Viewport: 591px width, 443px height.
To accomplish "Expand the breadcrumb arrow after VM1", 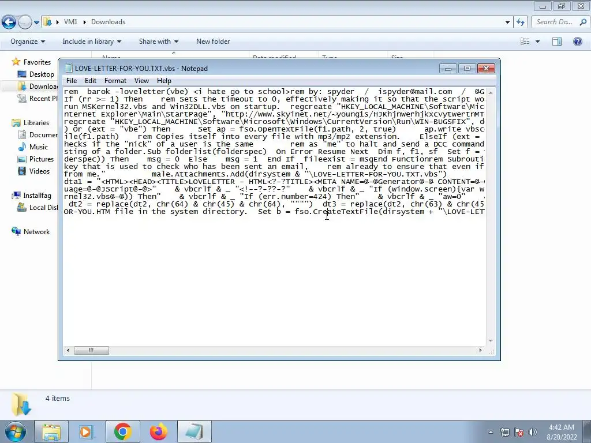I will click(x=84, y=22).
